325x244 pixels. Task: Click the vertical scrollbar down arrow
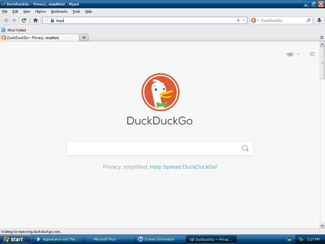point(322,225)
